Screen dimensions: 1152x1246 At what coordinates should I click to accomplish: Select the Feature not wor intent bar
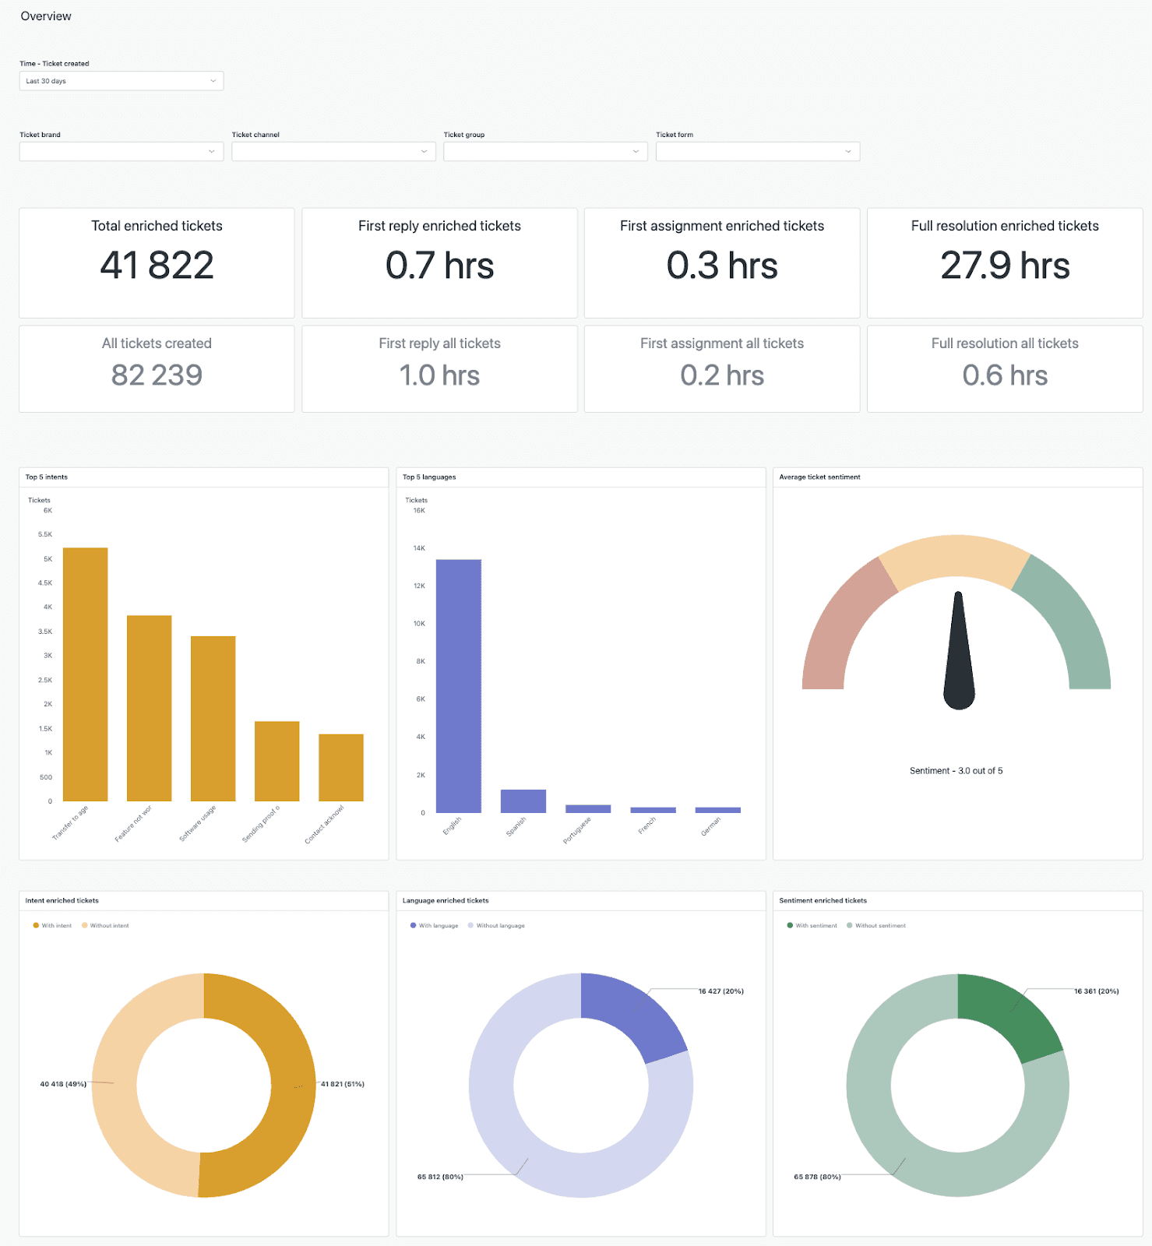coord(149,709)
